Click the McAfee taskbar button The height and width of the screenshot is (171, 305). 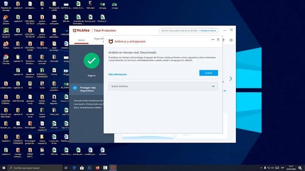113,168
